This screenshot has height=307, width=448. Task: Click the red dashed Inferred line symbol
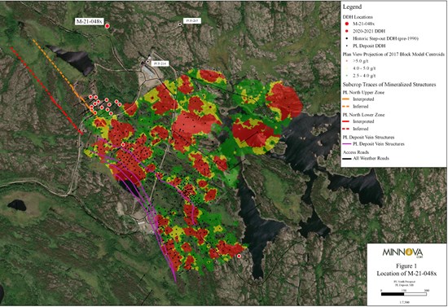click(346, 129)
